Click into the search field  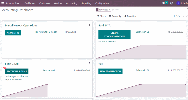point(149,10)
